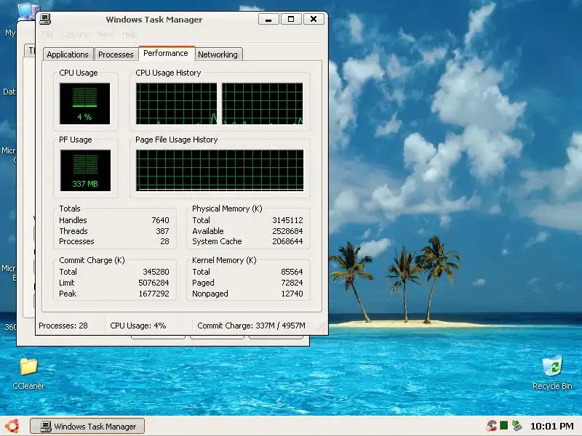Minimize the Task Manager window
582x436 pixels.
tap(268, 19)
